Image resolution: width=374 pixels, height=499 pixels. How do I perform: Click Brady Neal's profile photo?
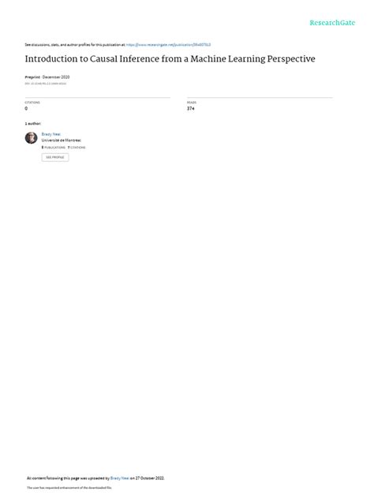coord(32,138)
